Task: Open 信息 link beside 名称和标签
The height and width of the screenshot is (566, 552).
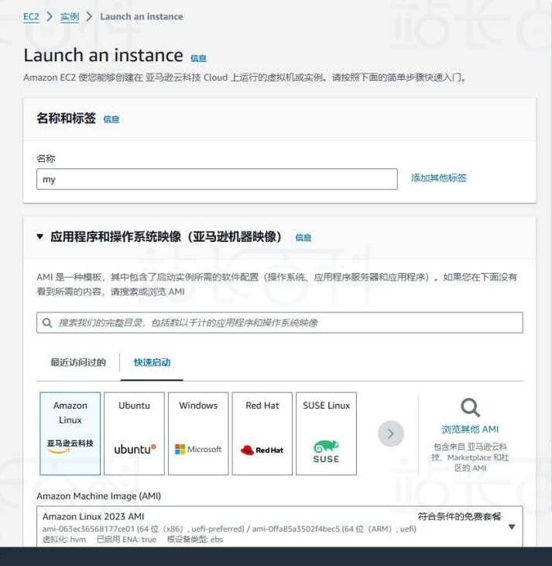Action: [111, 119]
